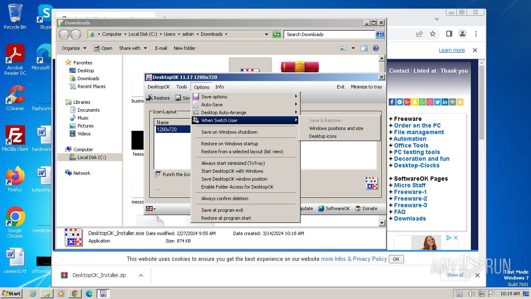Open the Organize dropdown
531x299 pixels.
[x=74, y=48]
